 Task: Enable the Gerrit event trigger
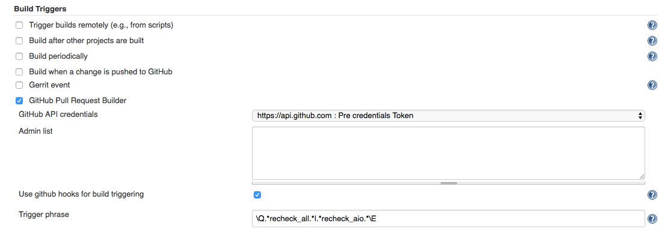tap(19, 85)
